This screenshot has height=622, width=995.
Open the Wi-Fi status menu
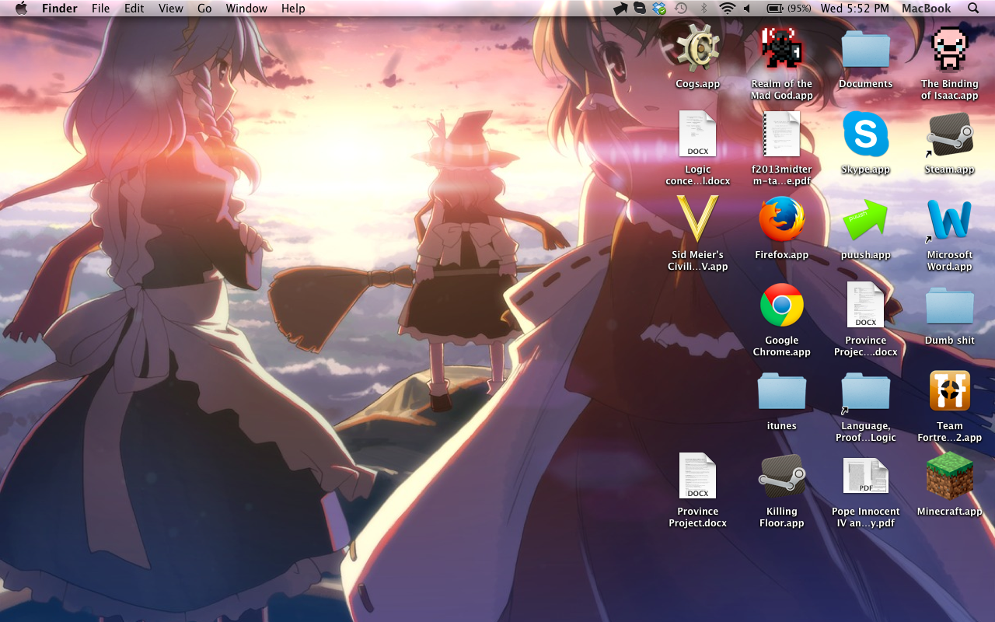click(x=727, y=9)
